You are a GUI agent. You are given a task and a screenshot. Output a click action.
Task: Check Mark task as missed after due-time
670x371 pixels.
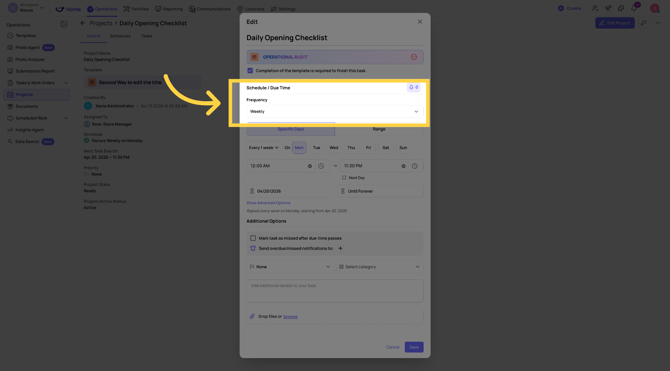tap(253, 238)
